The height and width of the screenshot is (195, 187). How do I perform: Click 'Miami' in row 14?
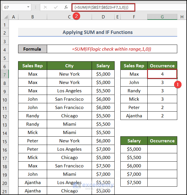pyautogui.click(x=69, y=133)
